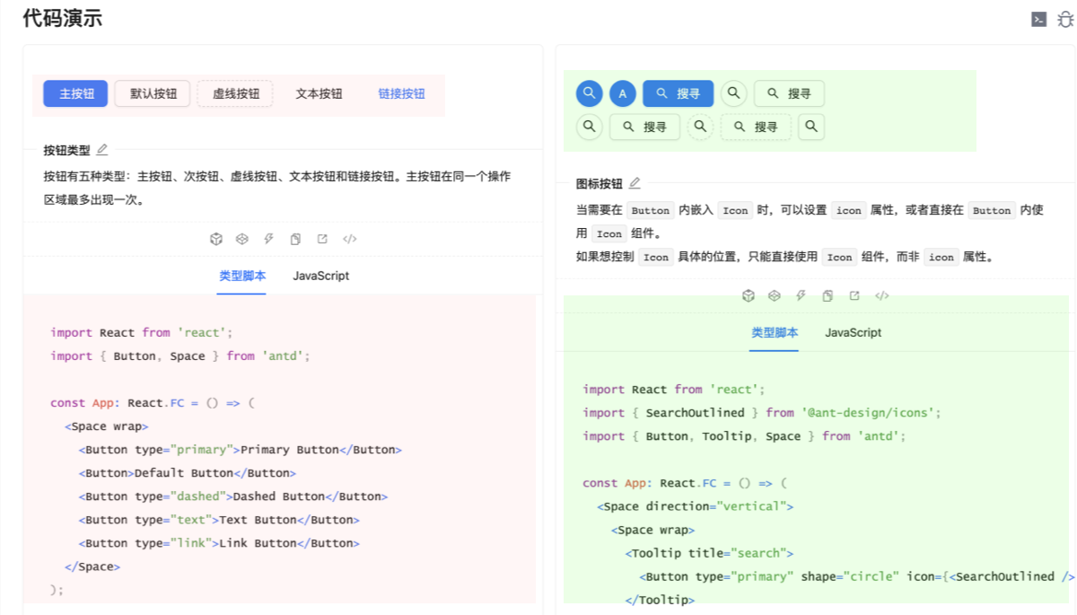
Task: Select 类型脚本 tab in left demo
Action: pos(242,276)
